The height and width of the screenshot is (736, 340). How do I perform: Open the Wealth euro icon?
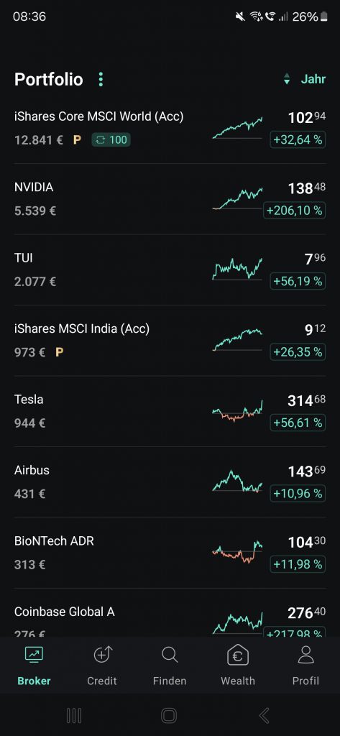(238, 655)
